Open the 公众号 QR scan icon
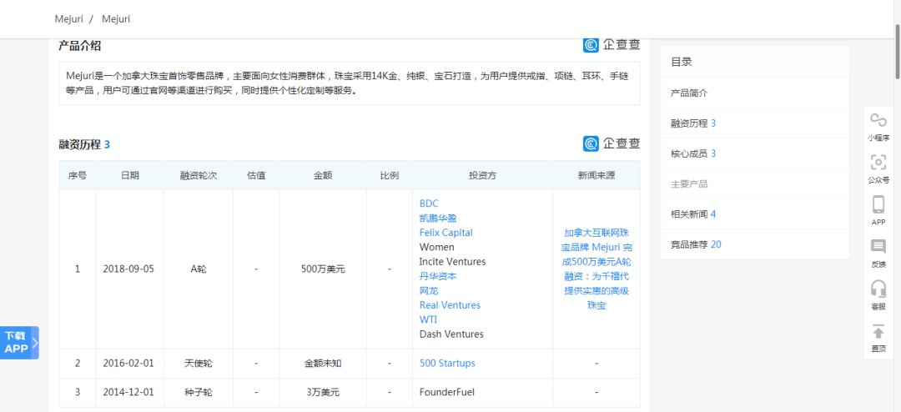Screen dimensions: 901x412 click(x=878, y=163)
